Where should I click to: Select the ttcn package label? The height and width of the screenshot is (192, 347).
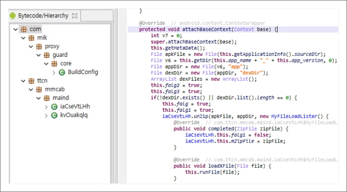pyautogui.click(x=42, y=81)
